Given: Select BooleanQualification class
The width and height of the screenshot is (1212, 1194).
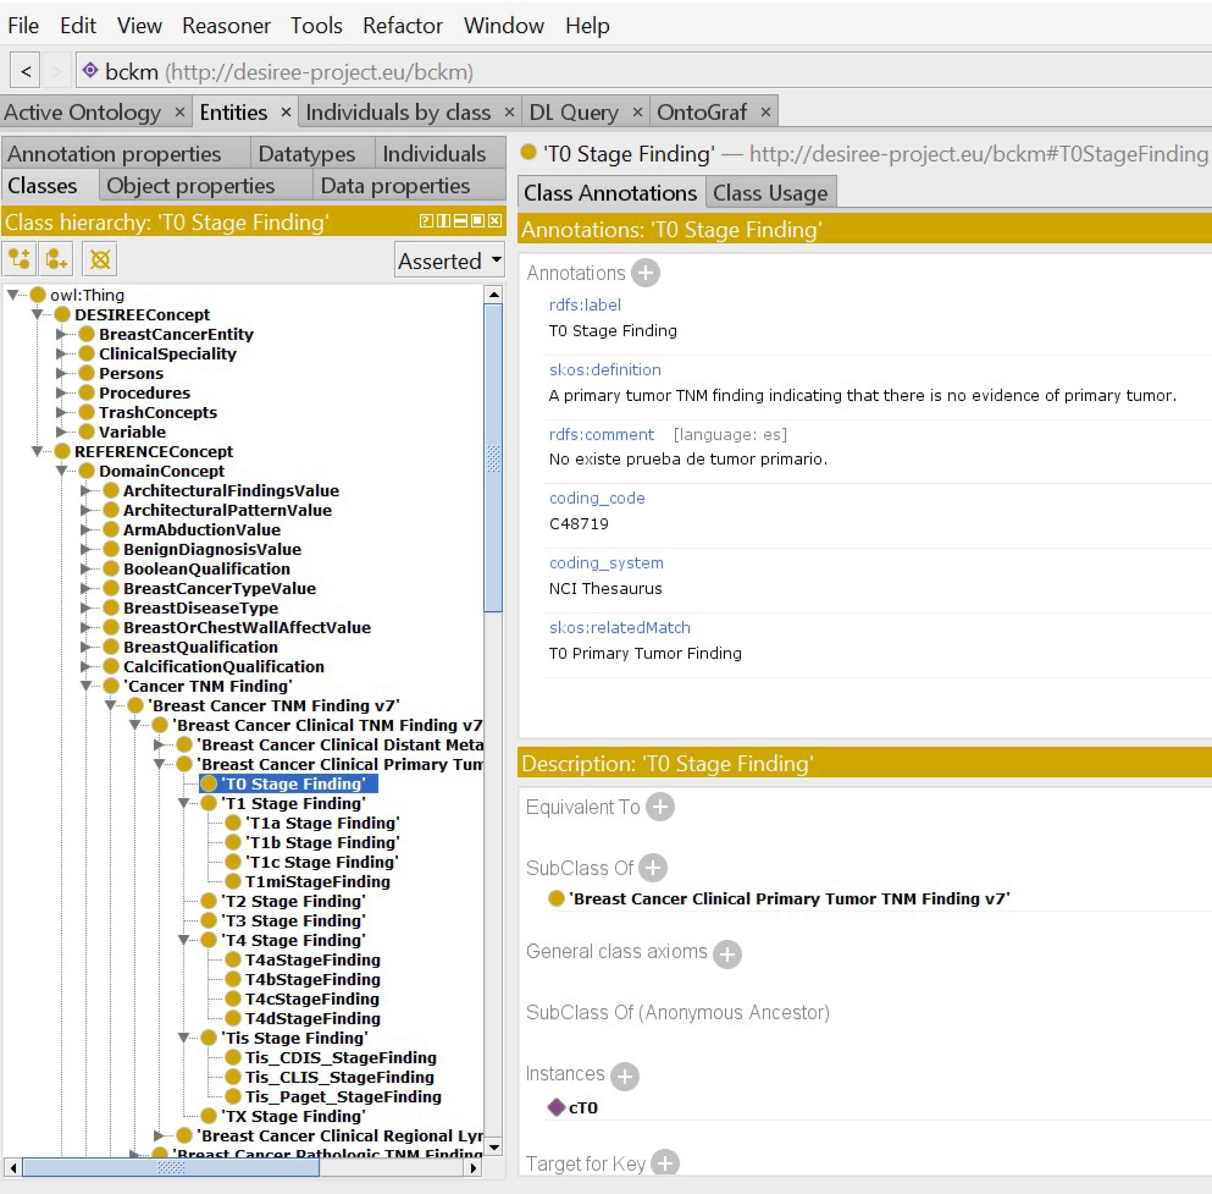Looking at the screenshot, I should (x=206, y=568).
